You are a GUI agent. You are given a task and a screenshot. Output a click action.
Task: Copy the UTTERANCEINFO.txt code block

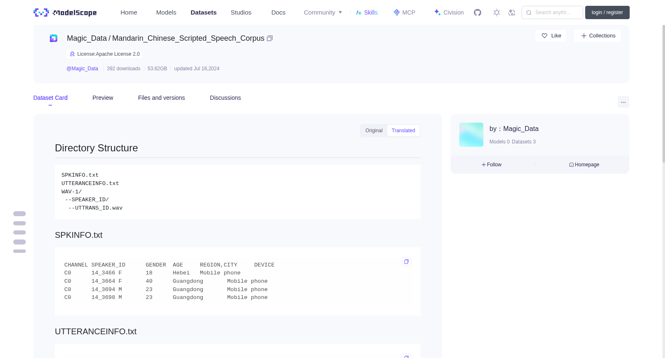click(406, 356)
